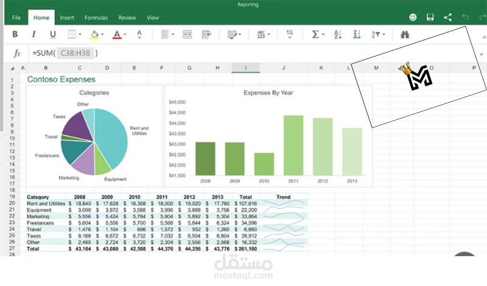
Task: Select column C header
Action: [80, 68]
